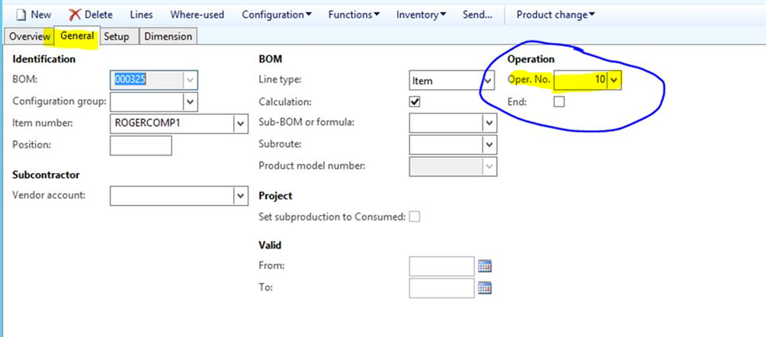The image size is (766, 337).
Task: Check Set subproduction to Consumed
Action: coord(415,217)
